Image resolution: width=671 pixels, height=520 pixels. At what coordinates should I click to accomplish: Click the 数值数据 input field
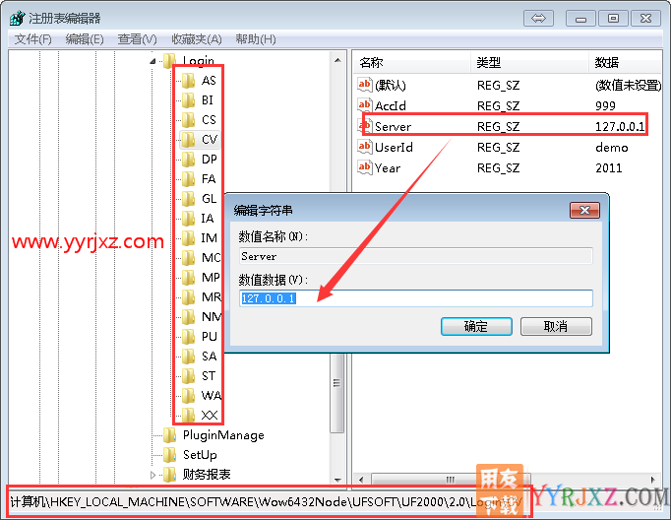click(416, 298)
